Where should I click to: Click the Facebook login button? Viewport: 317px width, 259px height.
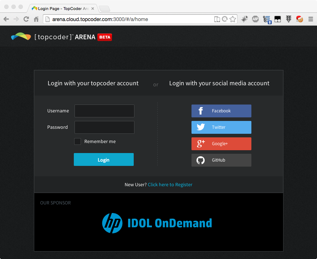click(x=221, y=111)
